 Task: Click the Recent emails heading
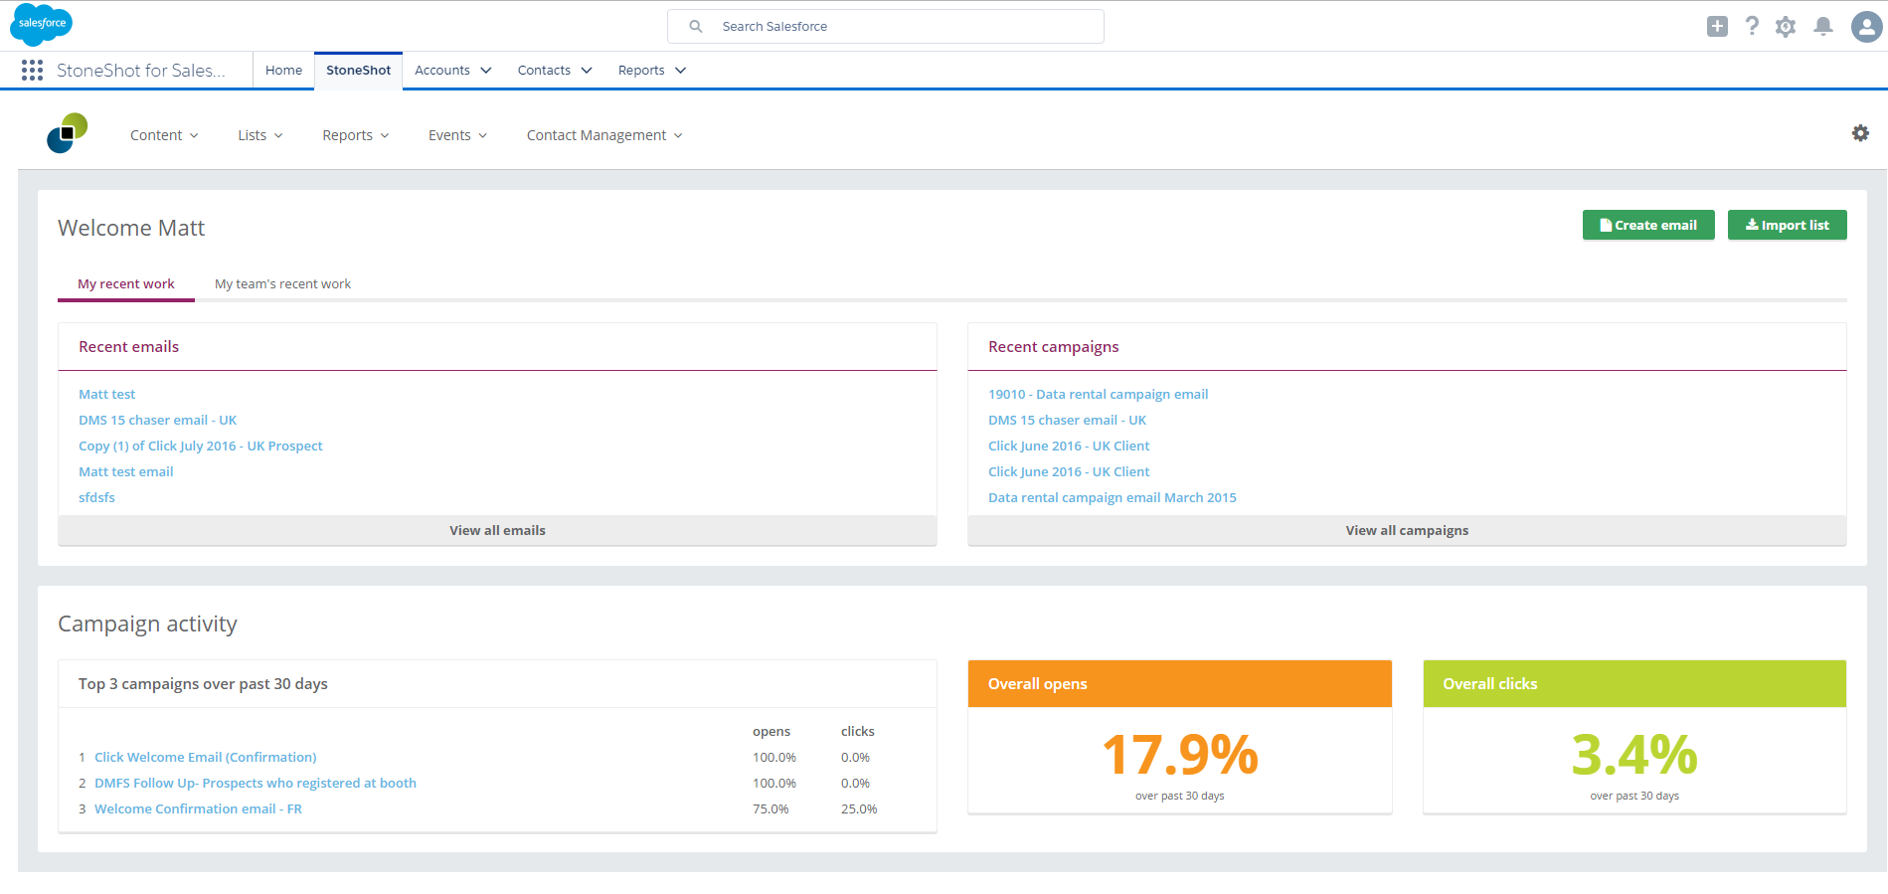pyautogui.click(x=129, y=347)
